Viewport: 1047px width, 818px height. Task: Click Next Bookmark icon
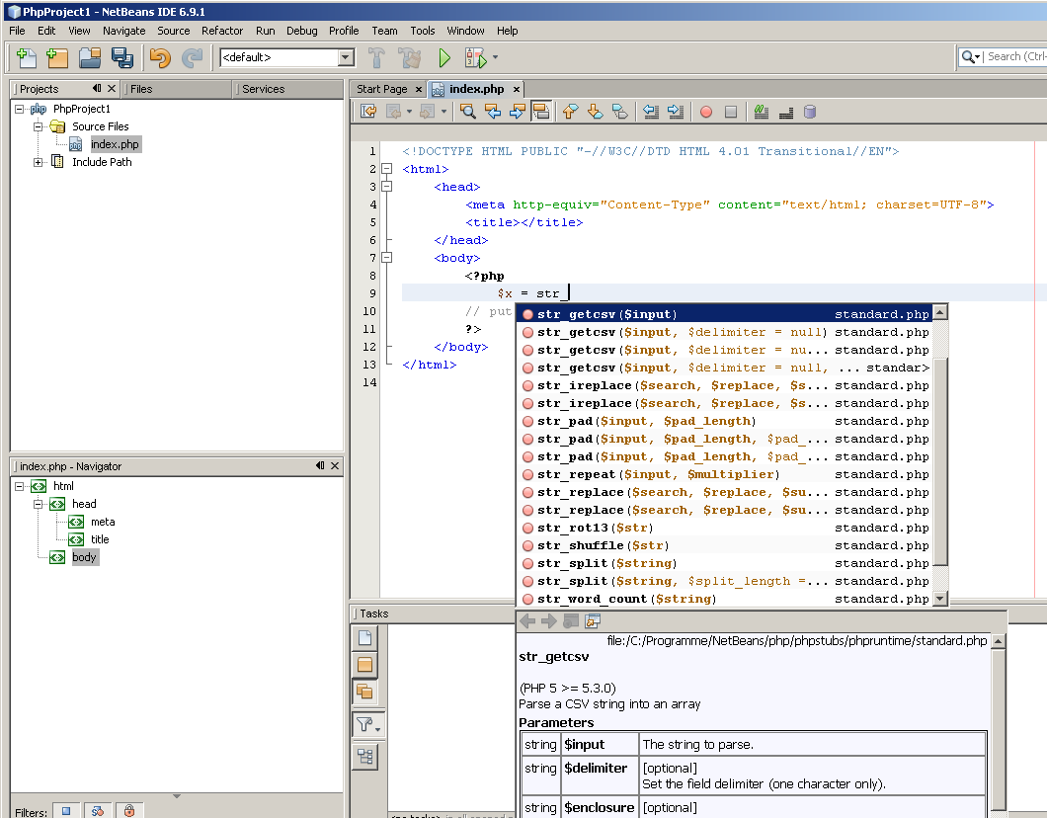tap(595, 112)
